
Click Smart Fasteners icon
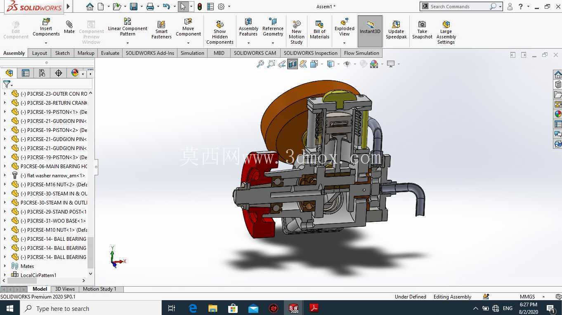pos(161,30)
